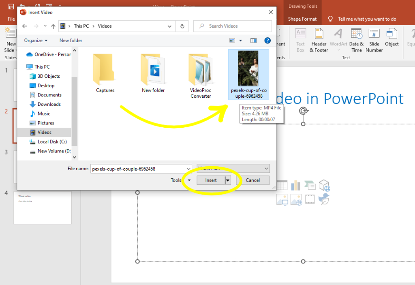Open the Insert button split arrow
Viewport: 415px width, 285px height.
227,180
